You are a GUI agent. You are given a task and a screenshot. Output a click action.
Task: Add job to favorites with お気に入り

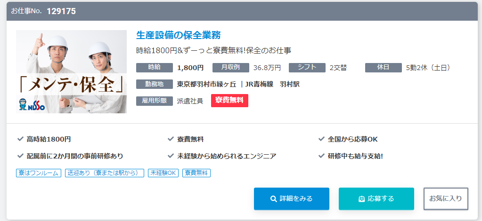click(446, 199)
